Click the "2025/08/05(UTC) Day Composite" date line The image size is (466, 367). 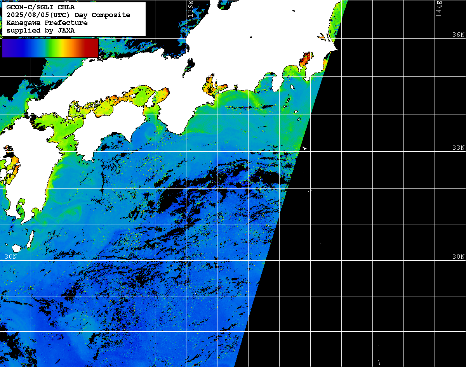pyautogui.click(x=68, y=15)
